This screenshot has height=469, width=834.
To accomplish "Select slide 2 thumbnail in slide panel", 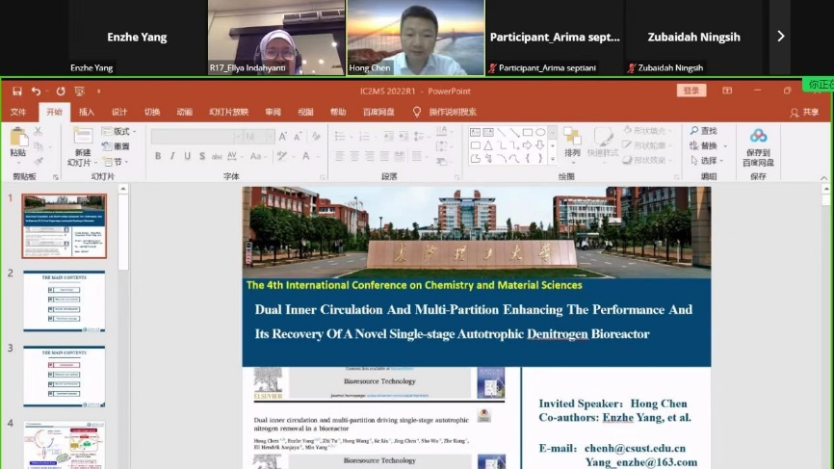I will coord(64,300).
